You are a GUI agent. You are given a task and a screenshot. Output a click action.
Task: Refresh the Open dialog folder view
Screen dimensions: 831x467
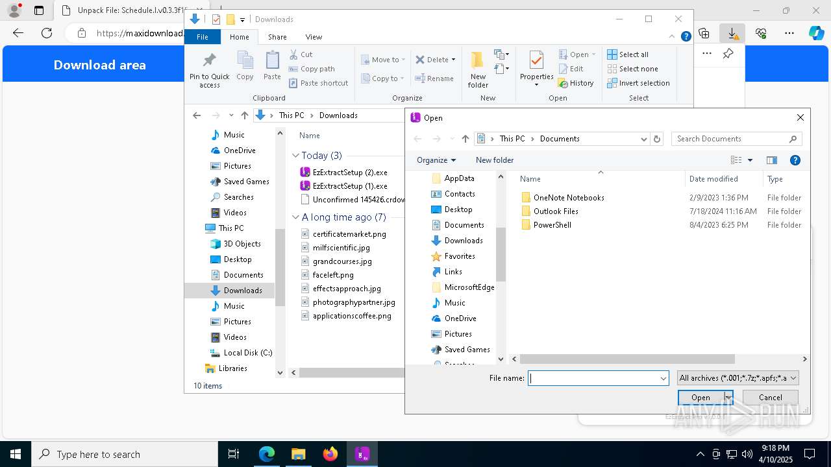pyautogui.click(x=657, y=139)
